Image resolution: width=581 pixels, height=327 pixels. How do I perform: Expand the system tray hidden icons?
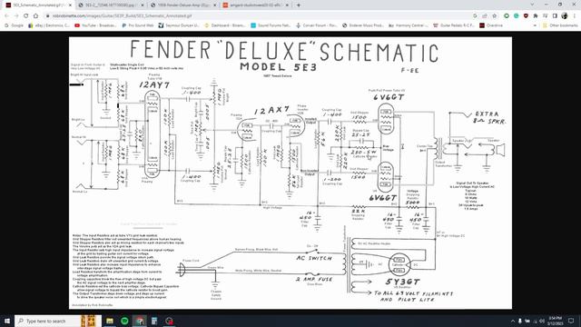[513, 321]
